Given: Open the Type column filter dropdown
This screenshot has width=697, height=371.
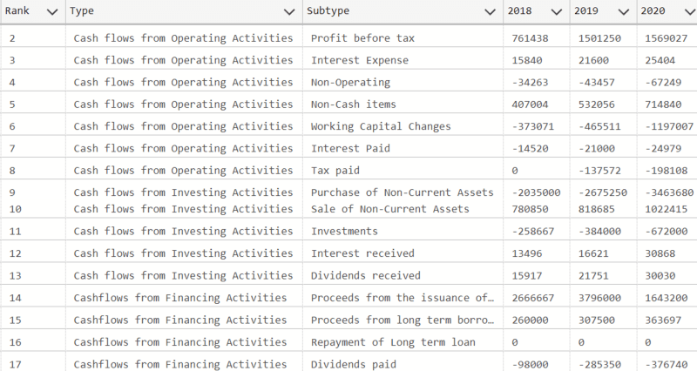Looking at the screenshot, I should (289, 12).
